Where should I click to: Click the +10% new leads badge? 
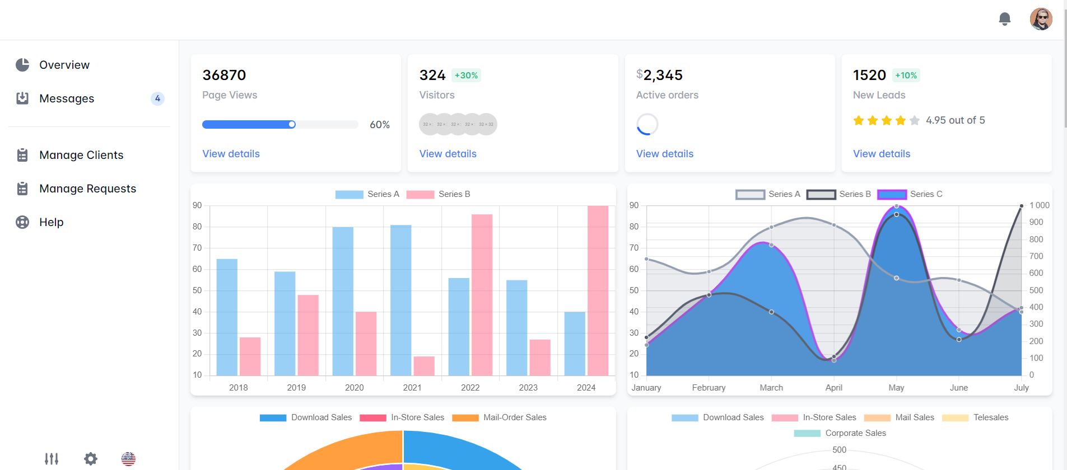click(906, 76)
